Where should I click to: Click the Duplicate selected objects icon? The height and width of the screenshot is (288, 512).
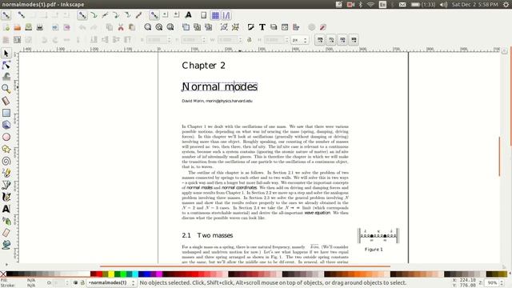point(186,27)
